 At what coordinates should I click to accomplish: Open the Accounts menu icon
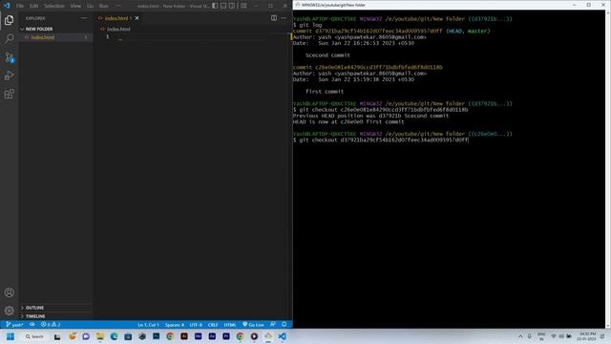coord(9,292)
